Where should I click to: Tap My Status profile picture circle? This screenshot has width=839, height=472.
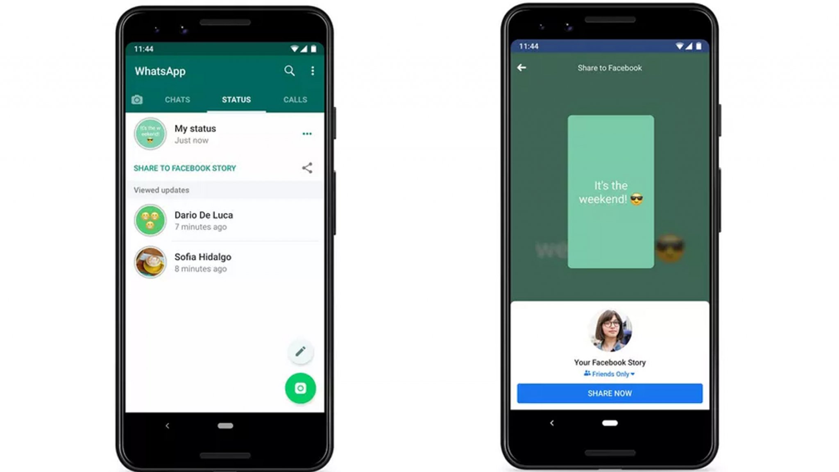click(150, 133)
